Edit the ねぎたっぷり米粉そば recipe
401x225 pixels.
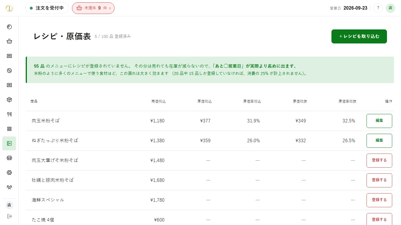coord(379,140)
